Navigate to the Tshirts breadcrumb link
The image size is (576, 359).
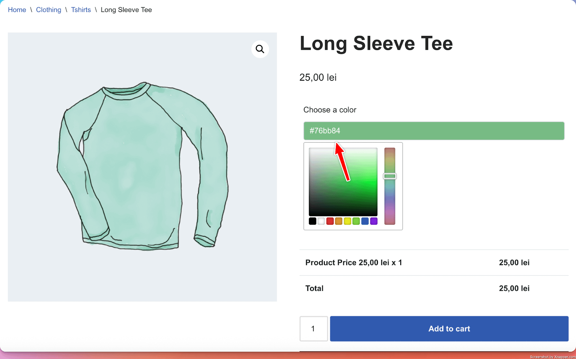click(81, 10)
